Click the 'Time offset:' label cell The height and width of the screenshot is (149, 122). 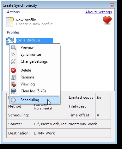81,115
